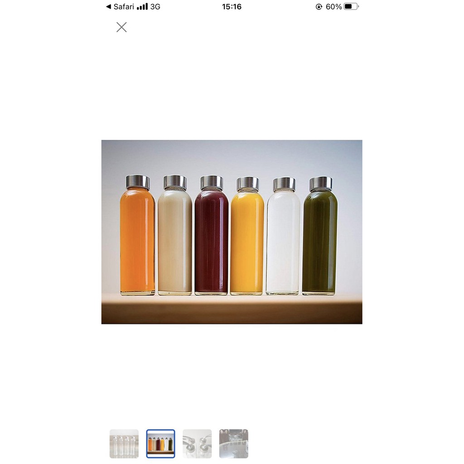The width and height of the screenshot is (464, 464).
Task: Tap the battery icon in the status bar
Action: [351, 6]
